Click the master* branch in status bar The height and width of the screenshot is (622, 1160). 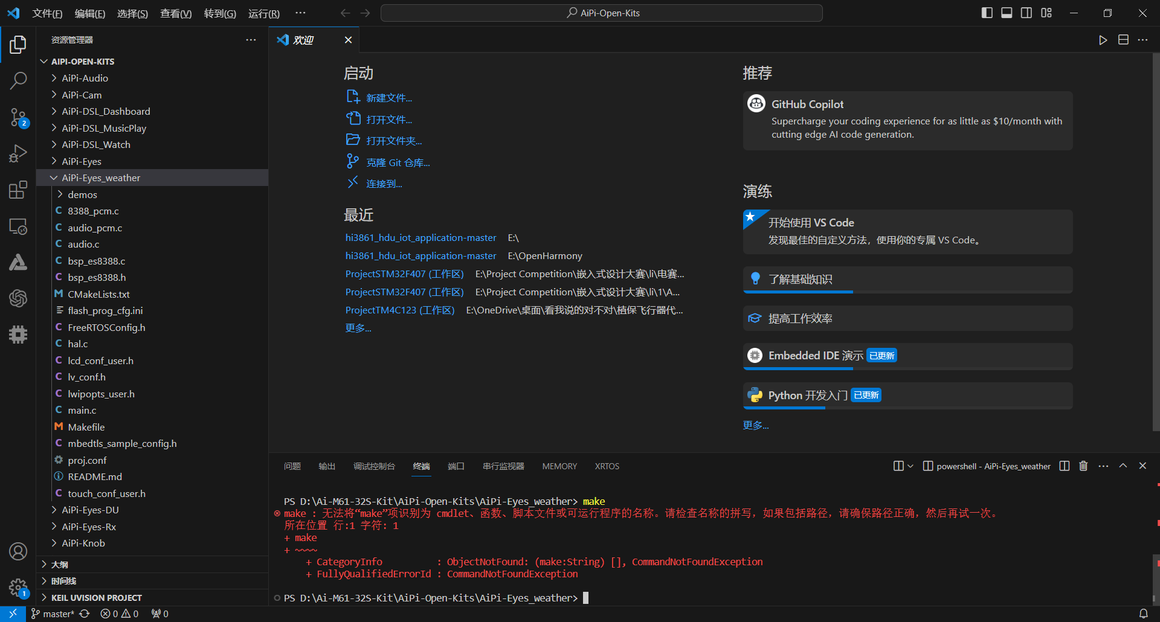(53, 614)
